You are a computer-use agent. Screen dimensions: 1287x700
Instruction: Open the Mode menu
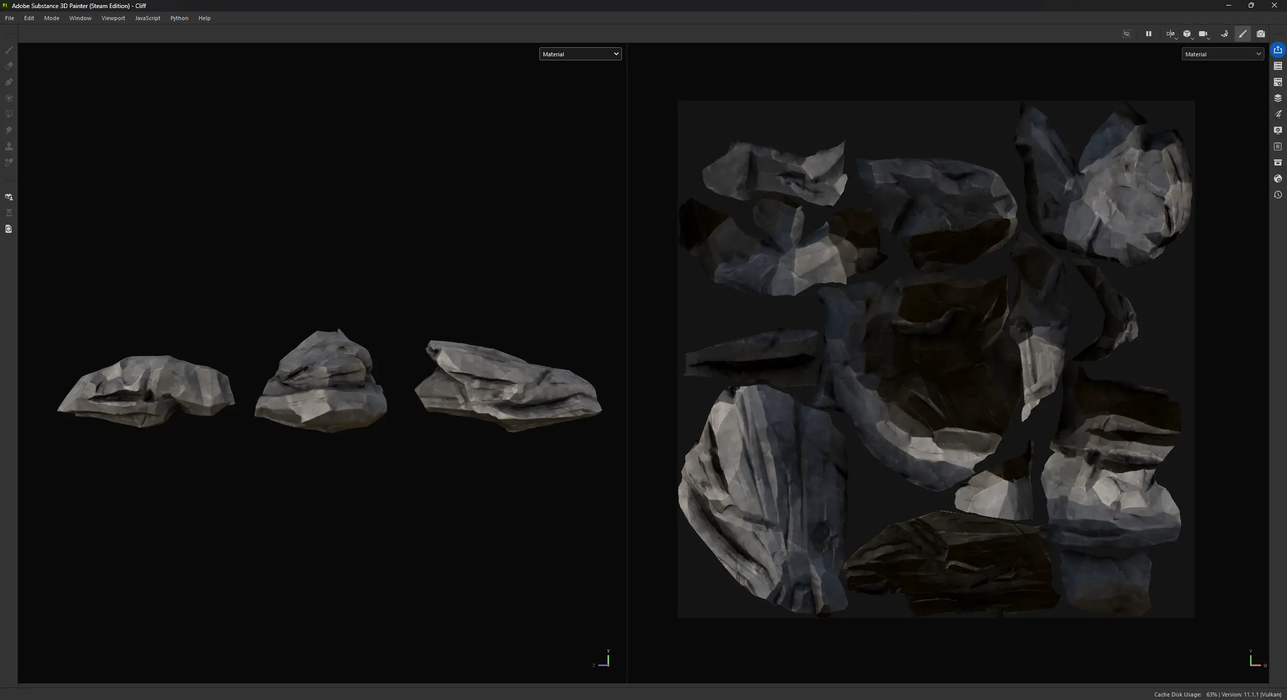click(51, 18)
